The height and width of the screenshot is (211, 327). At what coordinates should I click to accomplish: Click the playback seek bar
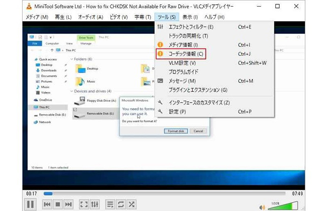(164, 194)
